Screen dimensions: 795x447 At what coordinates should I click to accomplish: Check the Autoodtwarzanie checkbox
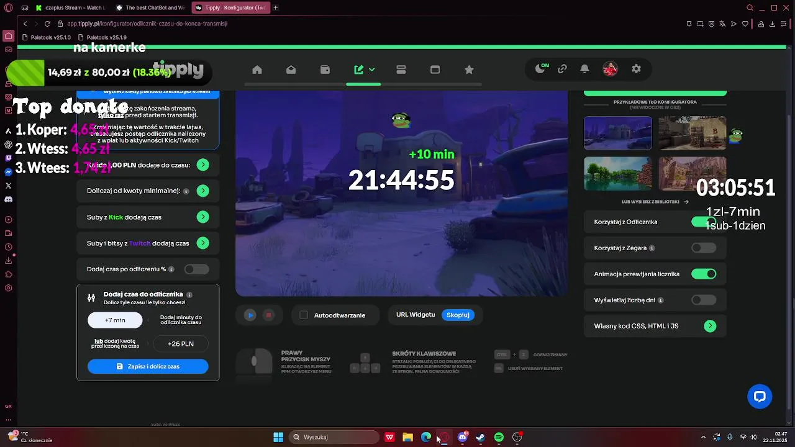[x=304, y=315]
